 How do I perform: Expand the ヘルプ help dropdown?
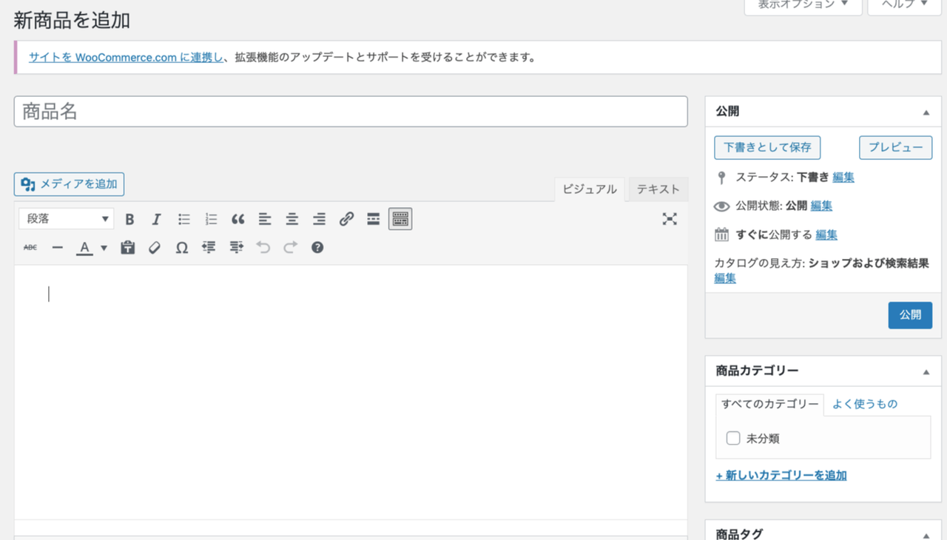tap(904, 4)
